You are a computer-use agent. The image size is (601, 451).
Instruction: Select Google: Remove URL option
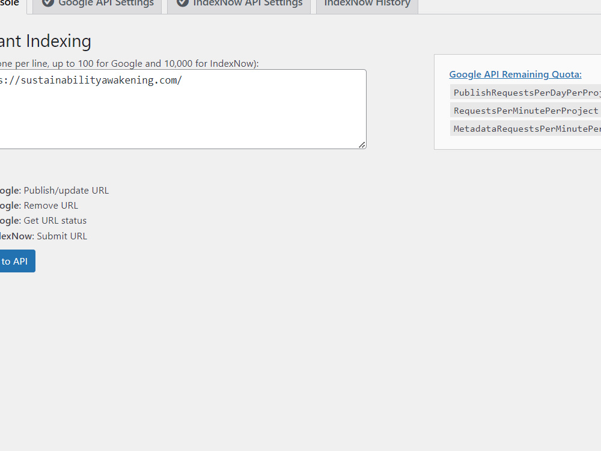[39, 206]
